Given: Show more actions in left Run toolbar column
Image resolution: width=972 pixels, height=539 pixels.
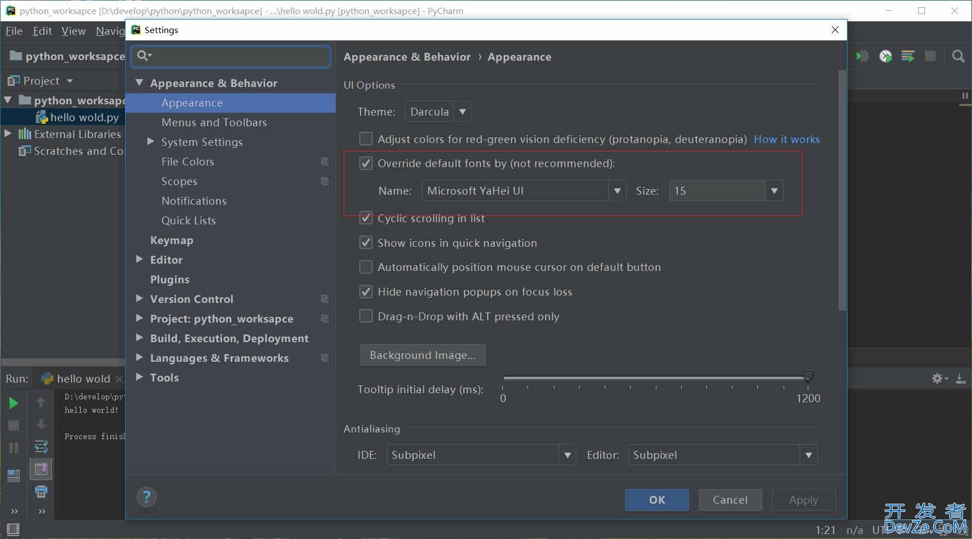Looking at the screenshot, I should [15, 511].
